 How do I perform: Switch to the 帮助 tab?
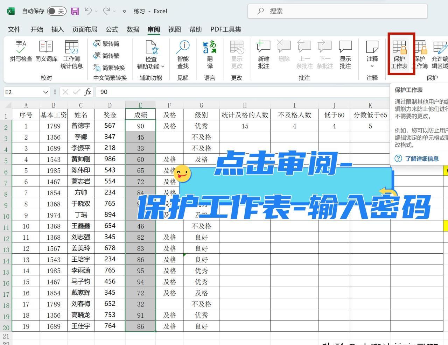195,29
